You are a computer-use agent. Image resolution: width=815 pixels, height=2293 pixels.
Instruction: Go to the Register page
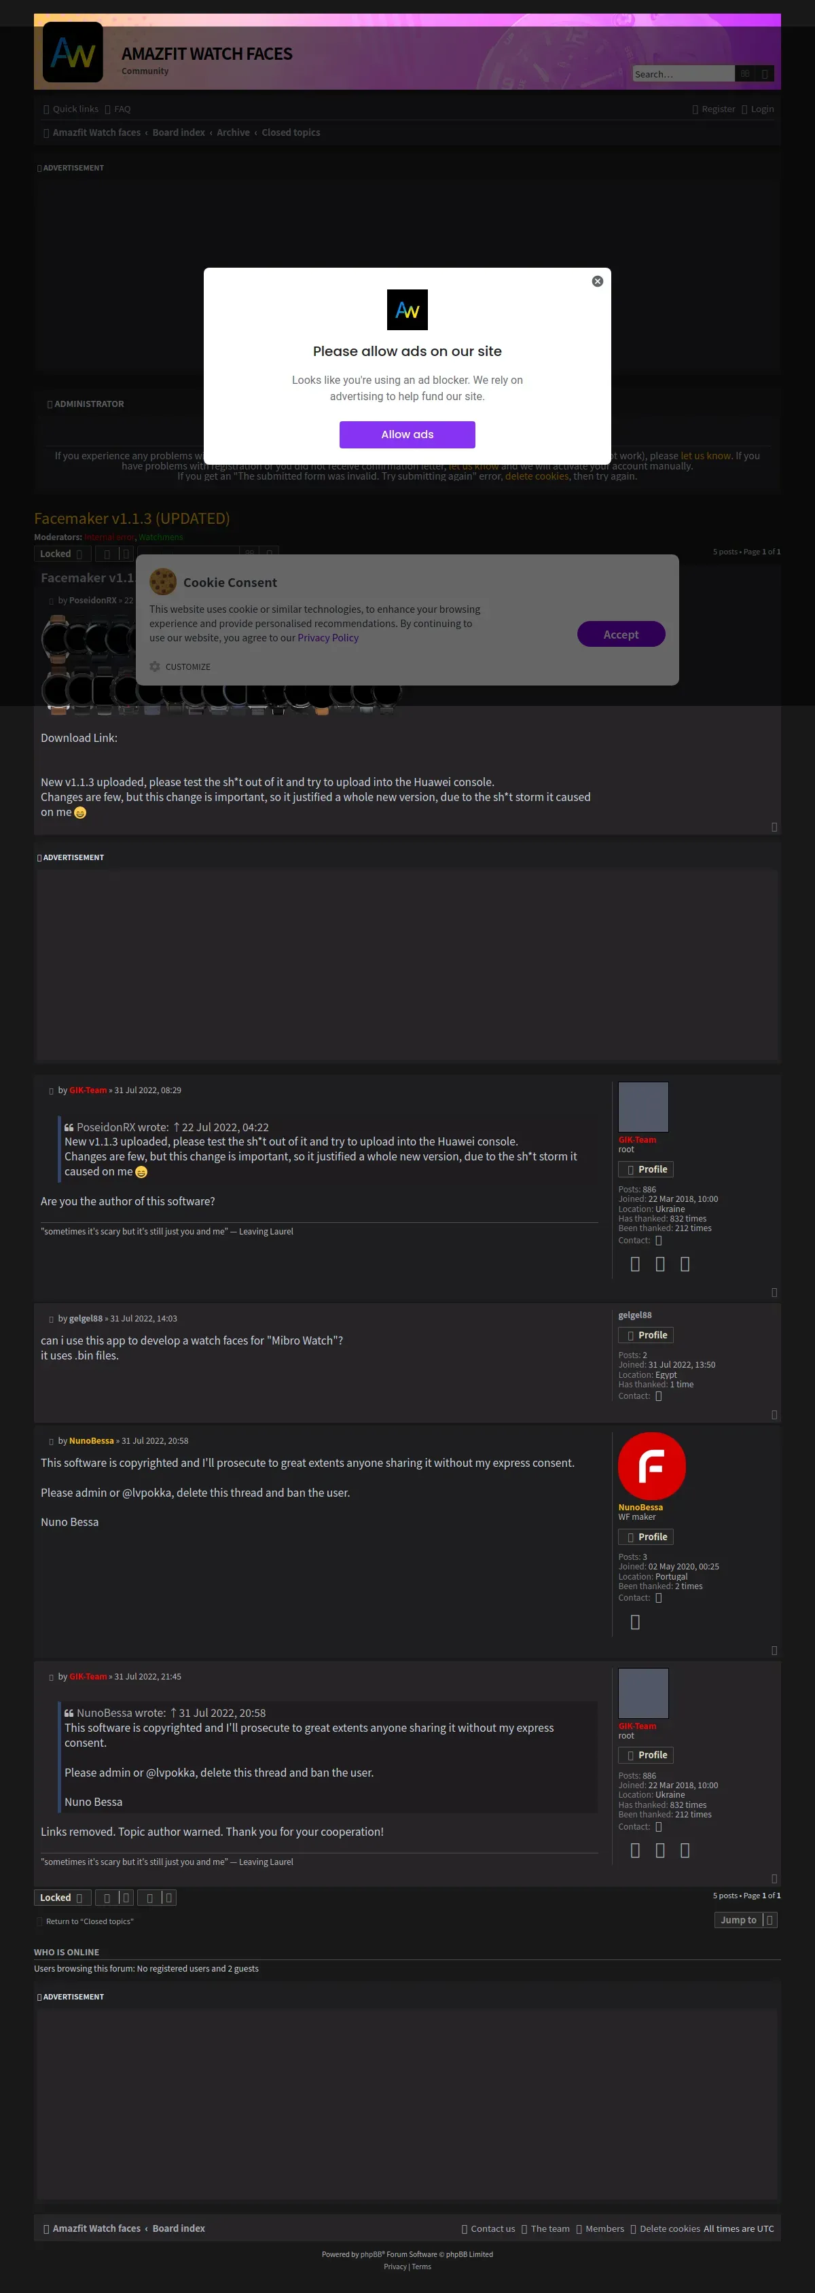pos(714,109)
